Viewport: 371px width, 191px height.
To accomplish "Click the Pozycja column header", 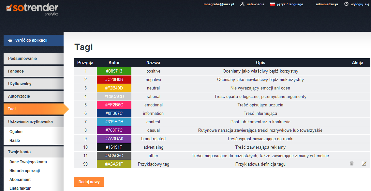I will pos(85,62).
